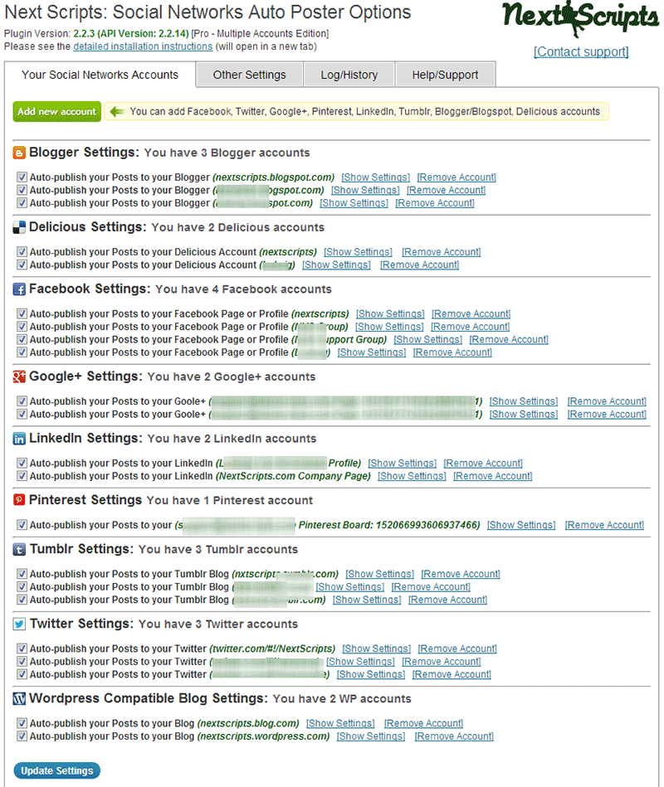Click the Facebook icon by Facebook Settings
The width and height of the screenshot is (664, 787).
tap(19, 289)
